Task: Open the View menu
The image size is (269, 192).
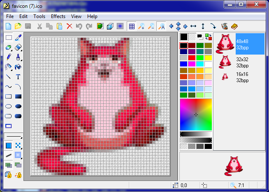Action: point(76,16)
